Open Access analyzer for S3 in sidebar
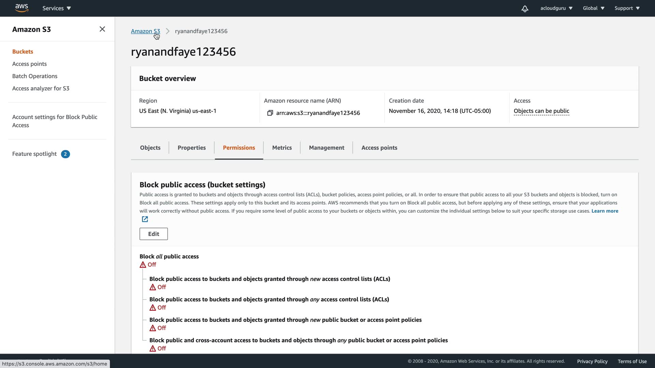Screen dimensions: 655x368 coord(41,88)
